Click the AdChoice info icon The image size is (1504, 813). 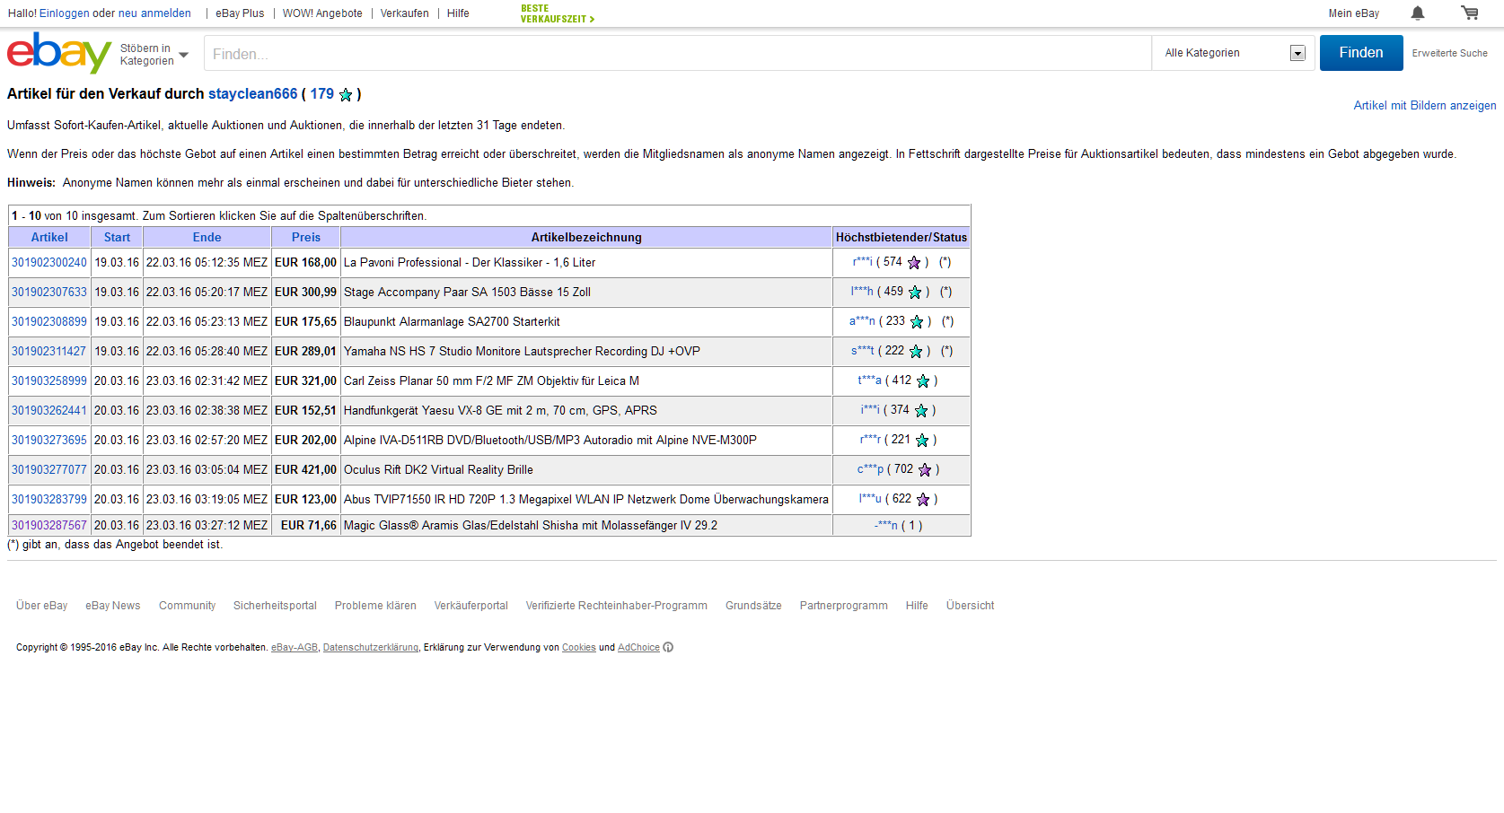pyautogui.click(x=668, y=647)
